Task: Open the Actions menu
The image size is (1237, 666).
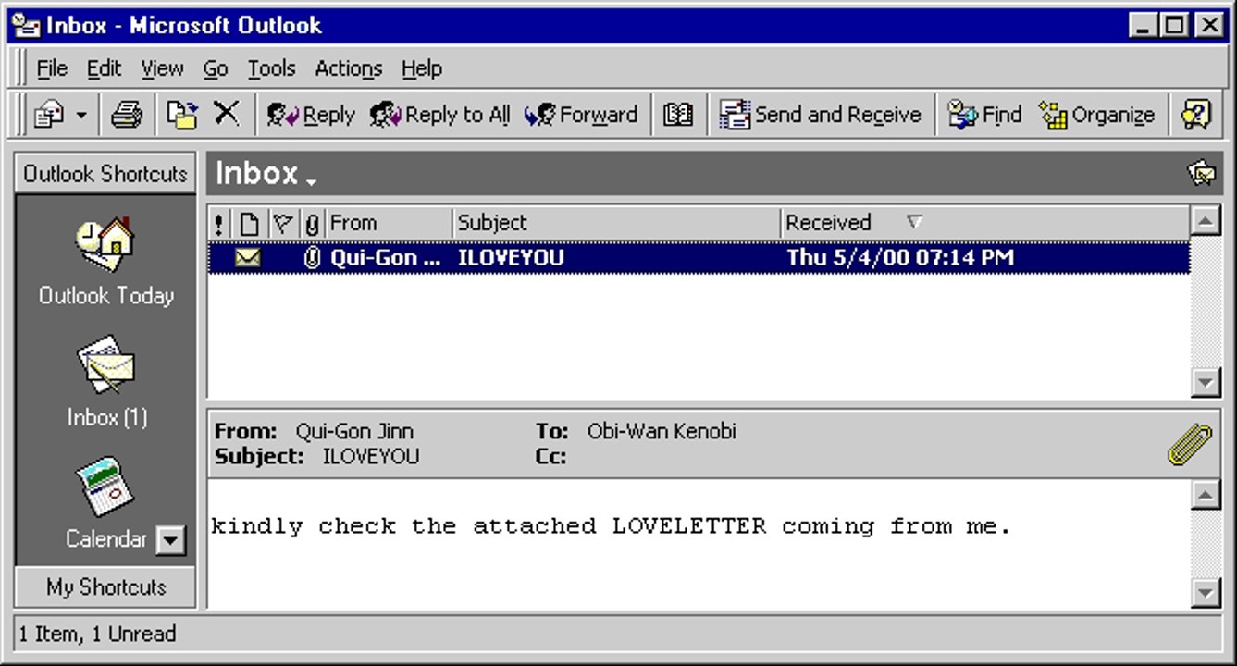Action: coord(348,68)
